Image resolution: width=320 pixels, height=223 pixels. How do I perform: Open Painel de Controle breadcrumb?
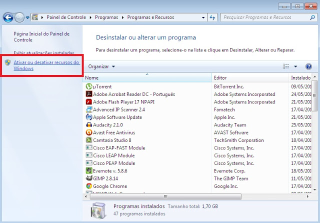[66, 17]
